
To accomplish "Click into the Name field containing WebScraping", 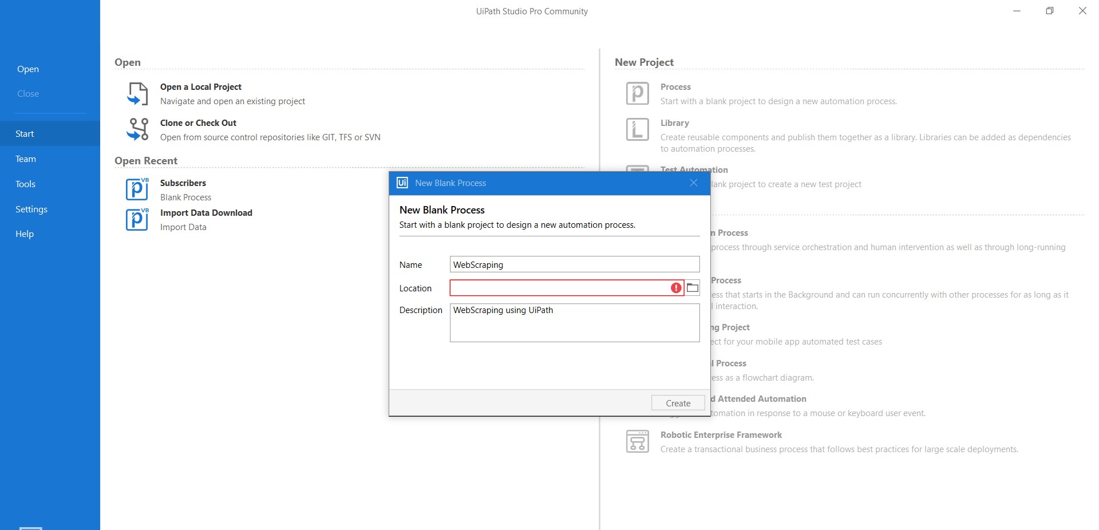I will [575, 264].
